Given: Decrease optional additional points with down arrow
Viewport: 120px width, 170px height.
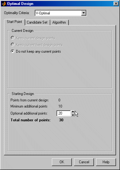Looking at the screenshot, I should [73, 115].
